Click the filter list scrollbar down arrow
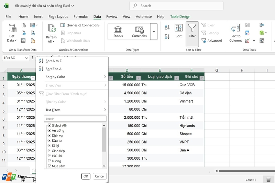Viewport: 275px width, 183px height. click(x=104, y=166)
